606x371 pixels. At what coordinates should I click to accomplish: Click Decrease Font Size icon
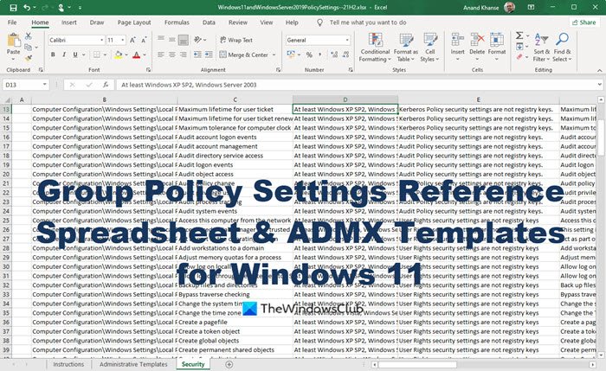[x=144, y=40]
